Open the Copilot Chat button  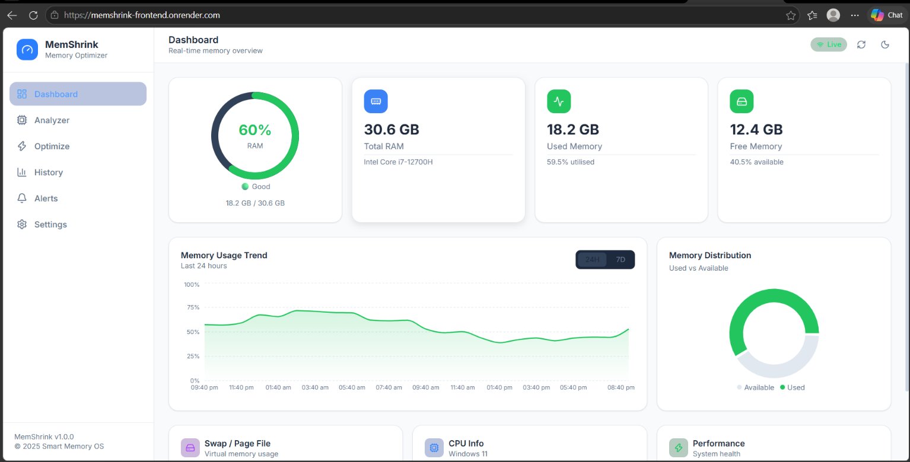[886, 15]
